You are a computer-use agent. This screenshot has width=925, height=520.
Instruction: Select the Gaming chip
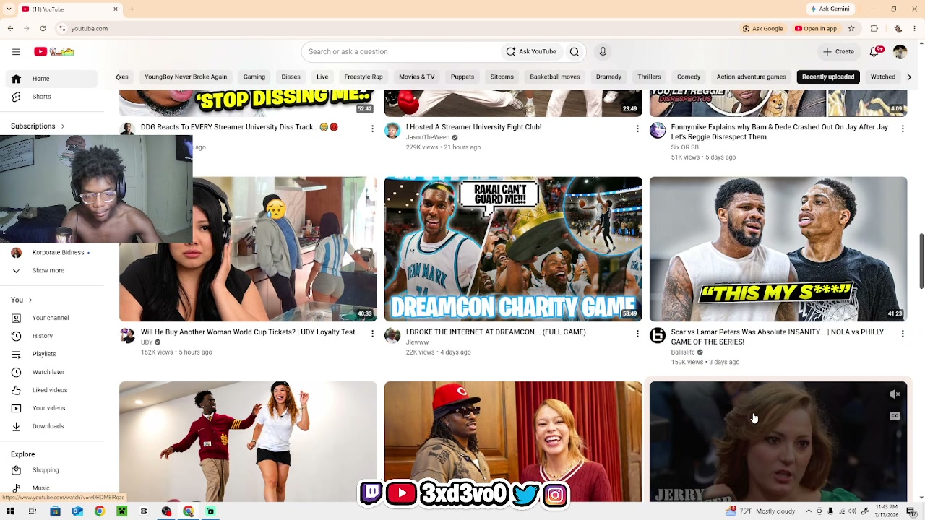254,77
